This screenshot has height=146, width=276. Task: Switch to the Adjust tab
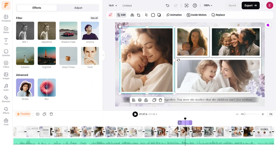[78, 8]
